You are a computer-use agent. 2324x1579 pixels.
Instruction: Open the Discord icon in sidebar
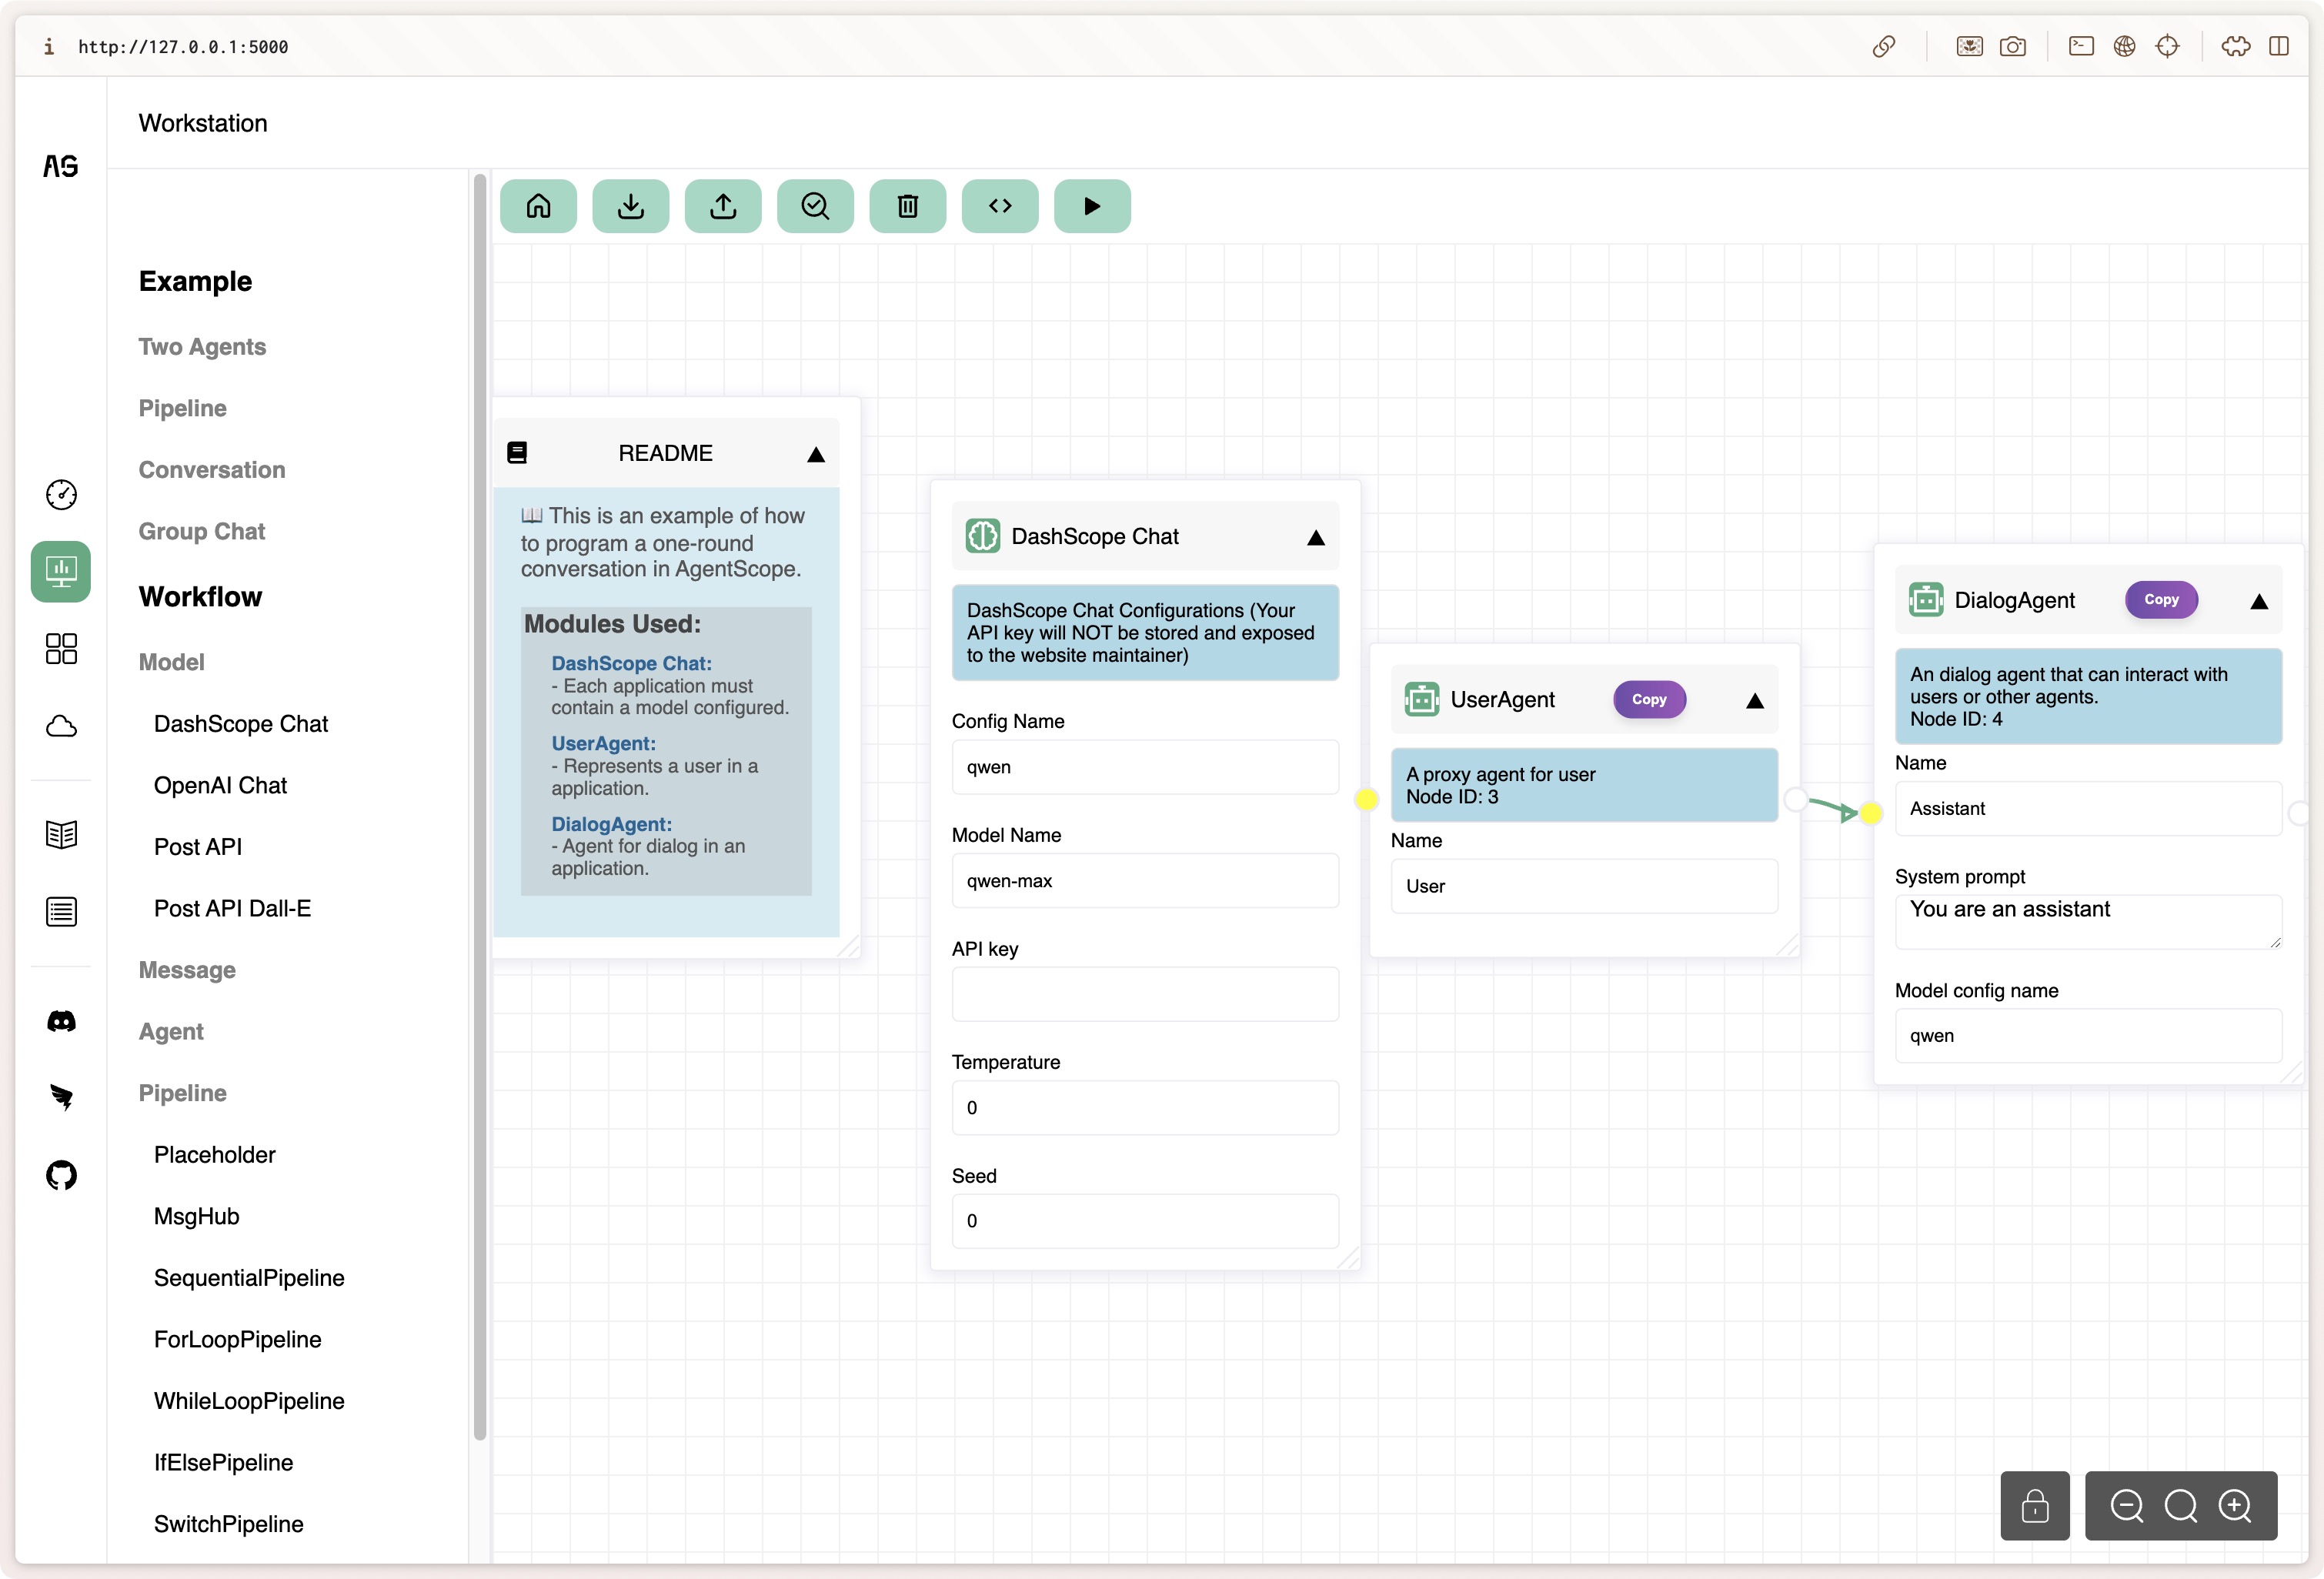pos(61,1021)
